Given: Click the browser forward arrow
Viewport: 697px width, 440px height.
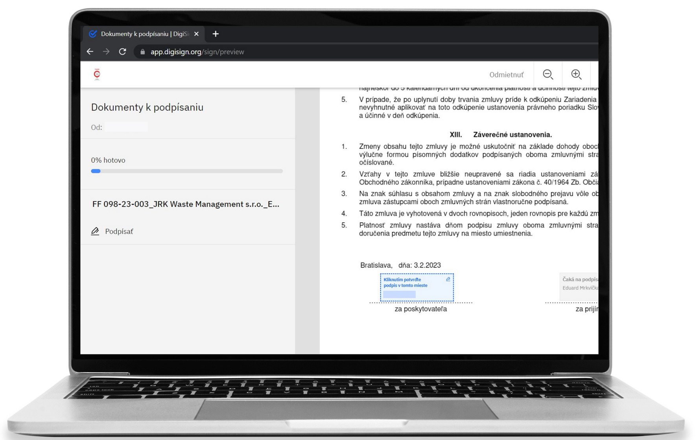Looking at the screenshot, I should point(106,51).
